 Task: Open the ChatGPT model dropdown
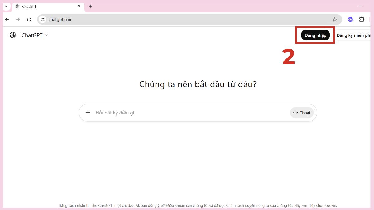click(x=46, y=35)
